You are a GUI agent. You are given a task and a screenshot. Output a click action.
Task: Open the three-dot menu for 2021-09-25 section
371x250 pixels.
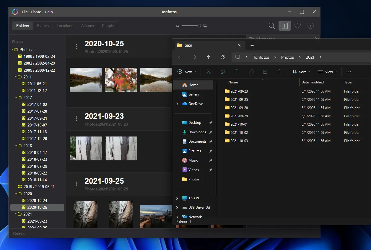77,184
